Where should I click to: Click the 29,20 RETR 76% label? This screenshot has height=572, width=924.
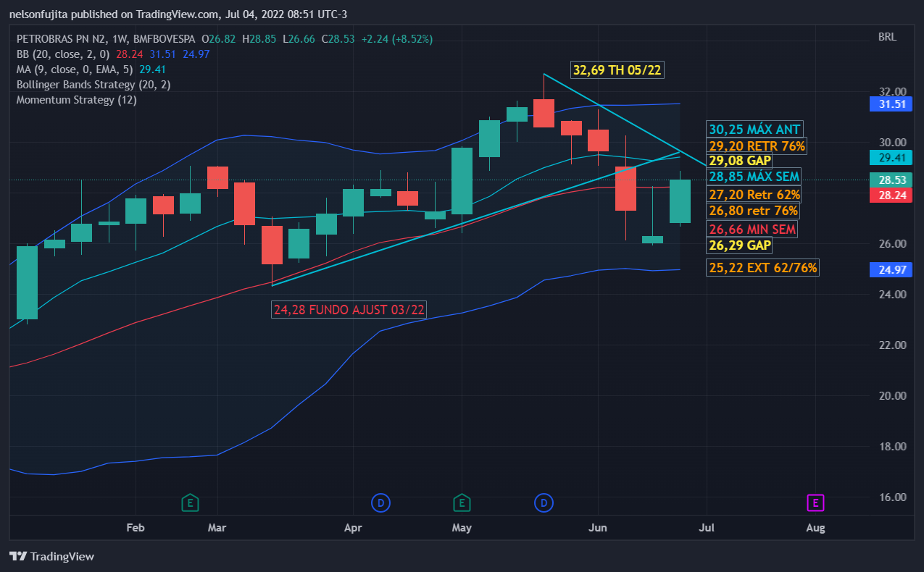point(757,146)
